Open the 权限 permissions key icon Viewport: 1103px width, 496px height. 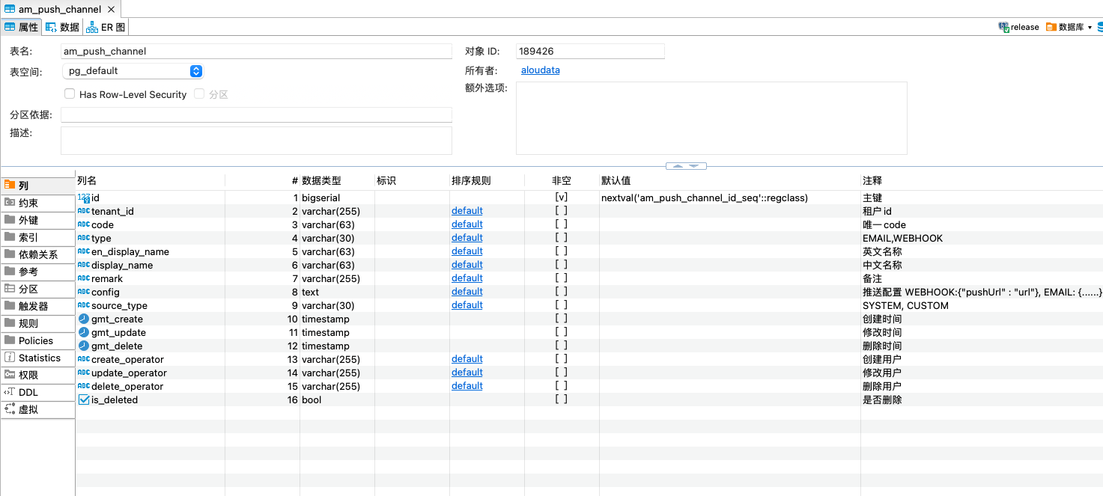pos(10,376)
